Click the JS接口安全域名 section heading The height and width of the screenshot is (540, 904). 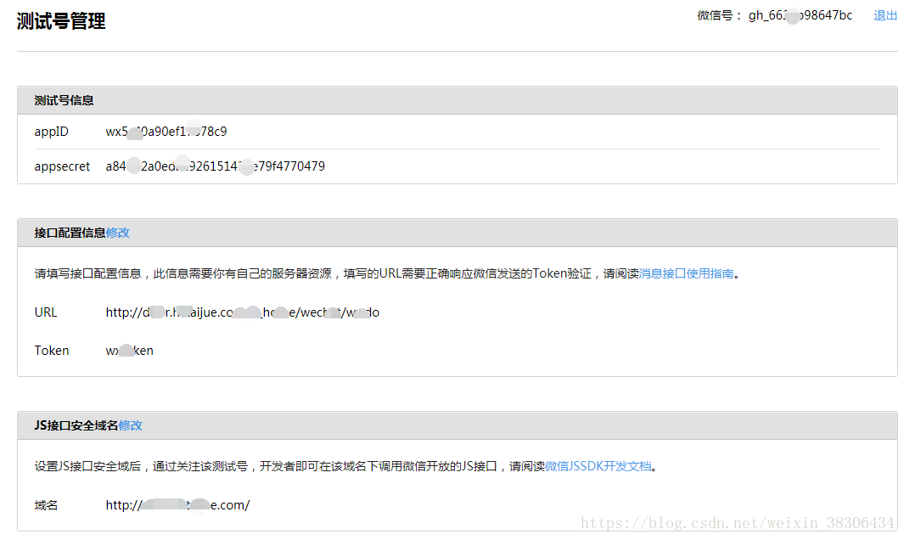coord(76,425)
